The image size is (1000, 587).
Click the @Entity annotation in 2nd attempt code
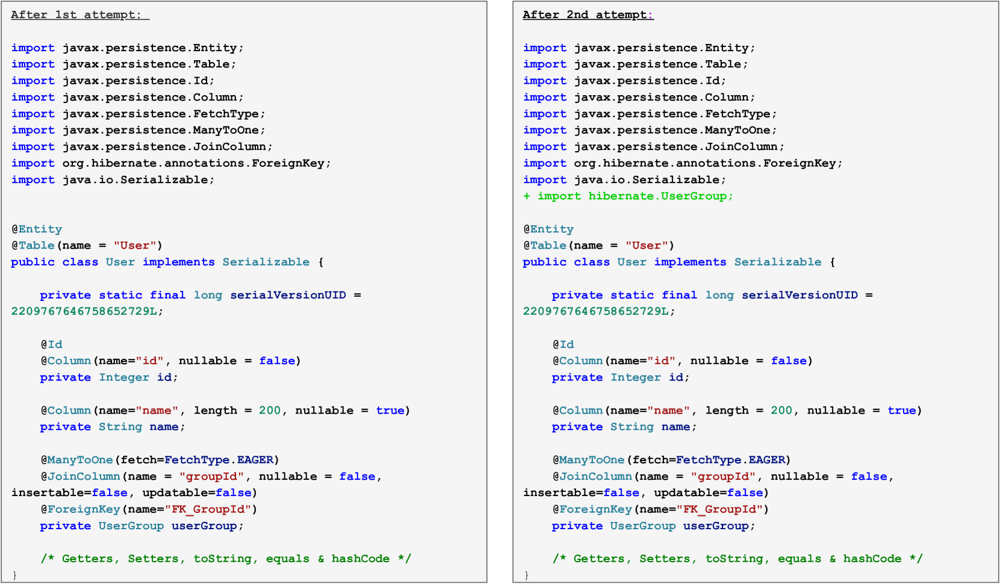(548, 229)
